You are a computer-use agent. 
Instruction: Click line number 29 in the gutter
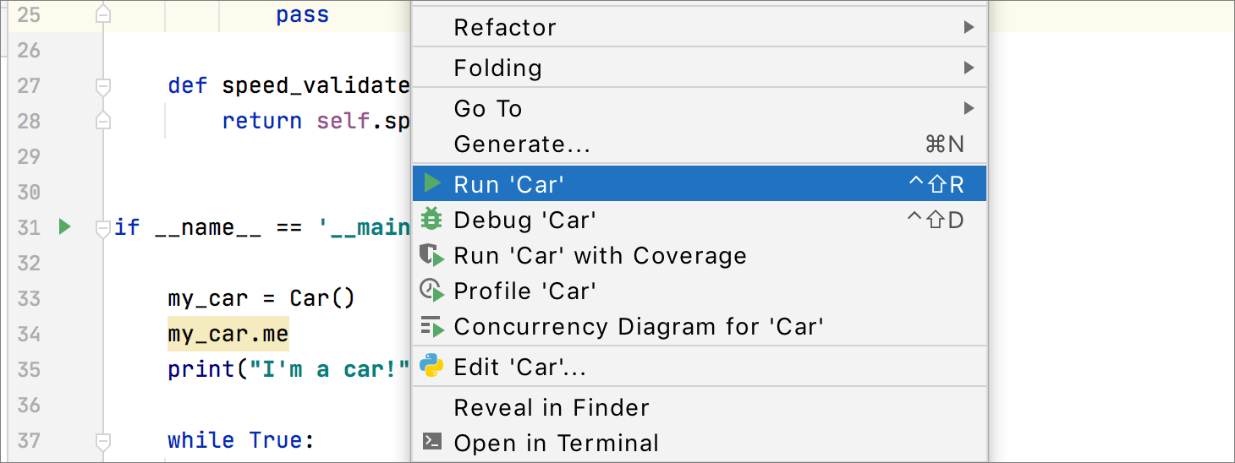click(29, 156)
